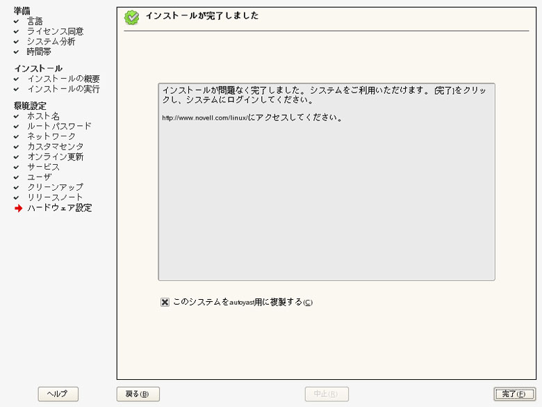This screenshot has height=407, width=542.
Task: Select the リリースノート step
Action: (56, 198)
